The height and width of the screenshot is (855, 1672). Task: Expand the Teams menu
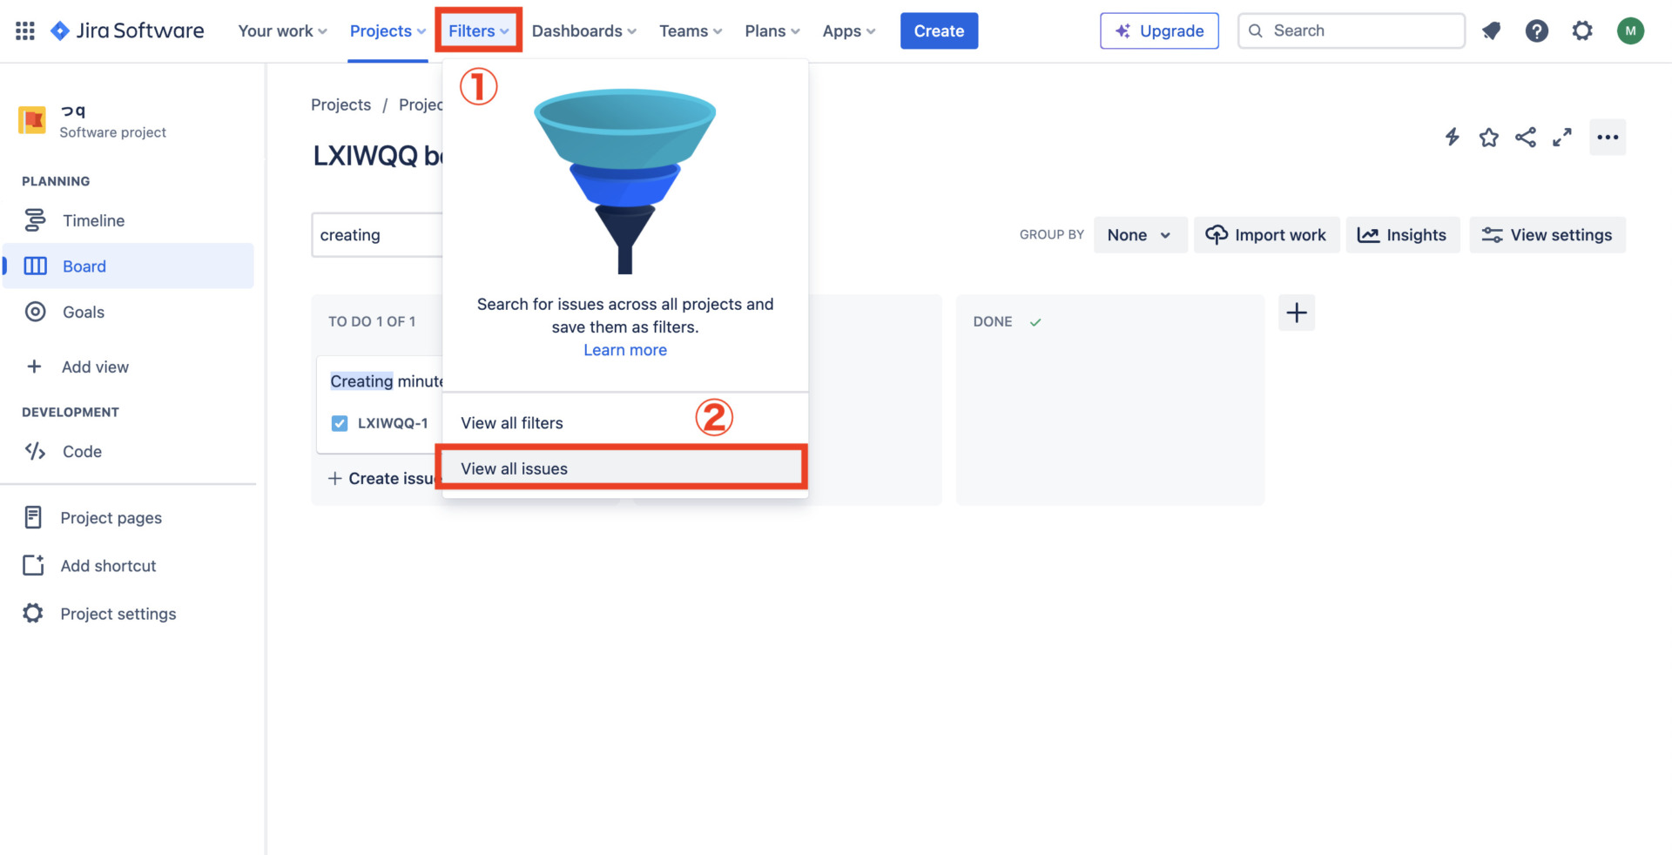click(690, 31)
